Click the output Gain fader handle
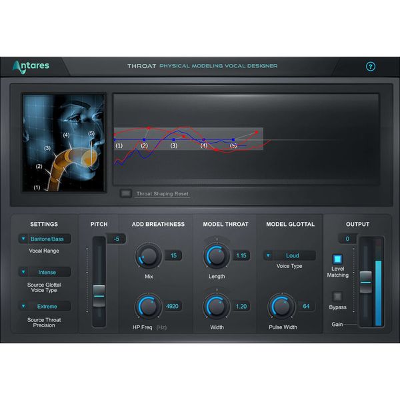The height and width of the screenshot is (400, 400). coord(365,280)
